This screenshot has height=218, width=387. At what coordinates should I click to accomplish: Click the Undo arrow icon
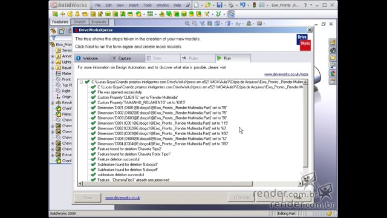[x=242, y=5]
